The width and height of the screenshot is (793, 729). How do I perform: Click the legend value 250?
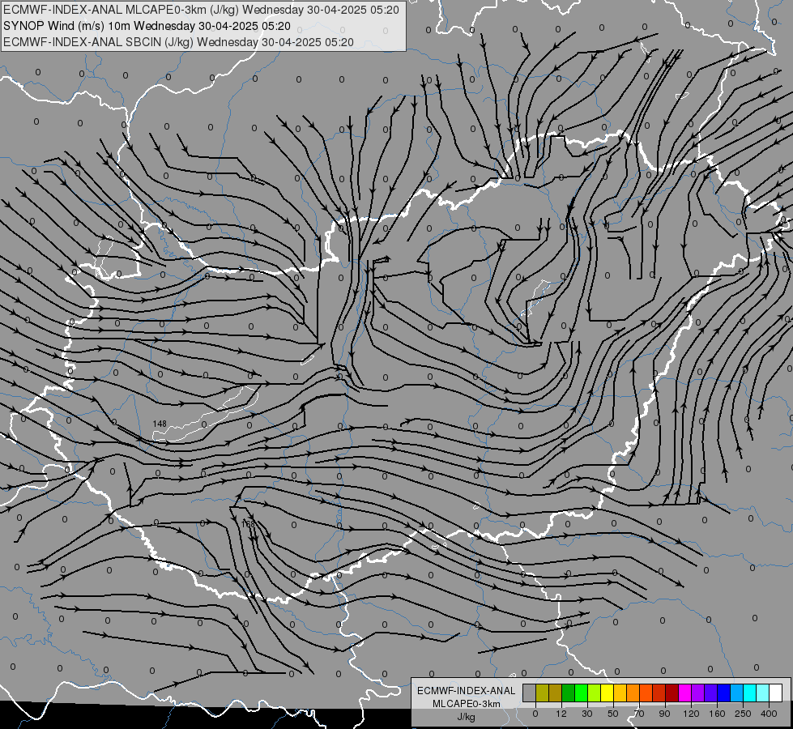(x=743, y=714)
